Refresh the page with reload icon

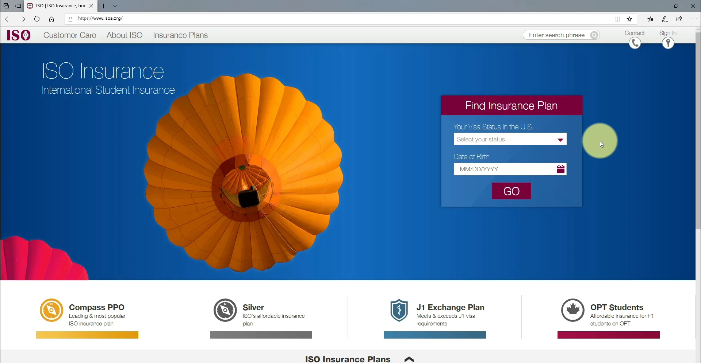coord(37,19)
